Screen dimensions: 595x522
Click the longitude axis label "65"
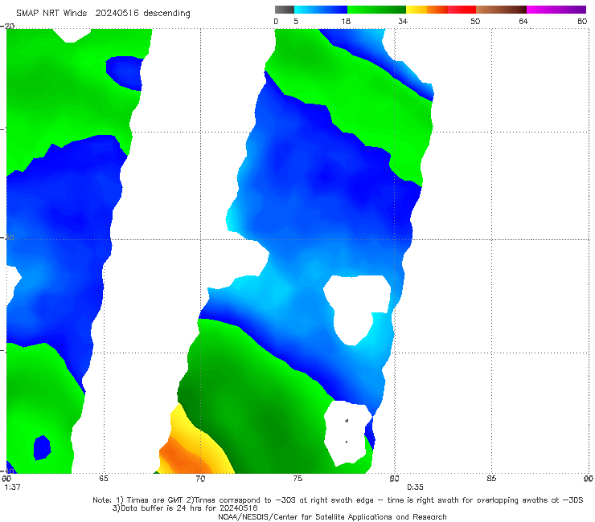click(104, 479)
